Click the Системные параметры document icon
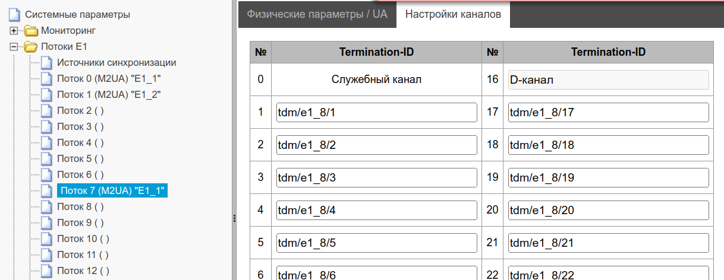 click(x=15, y=14)
